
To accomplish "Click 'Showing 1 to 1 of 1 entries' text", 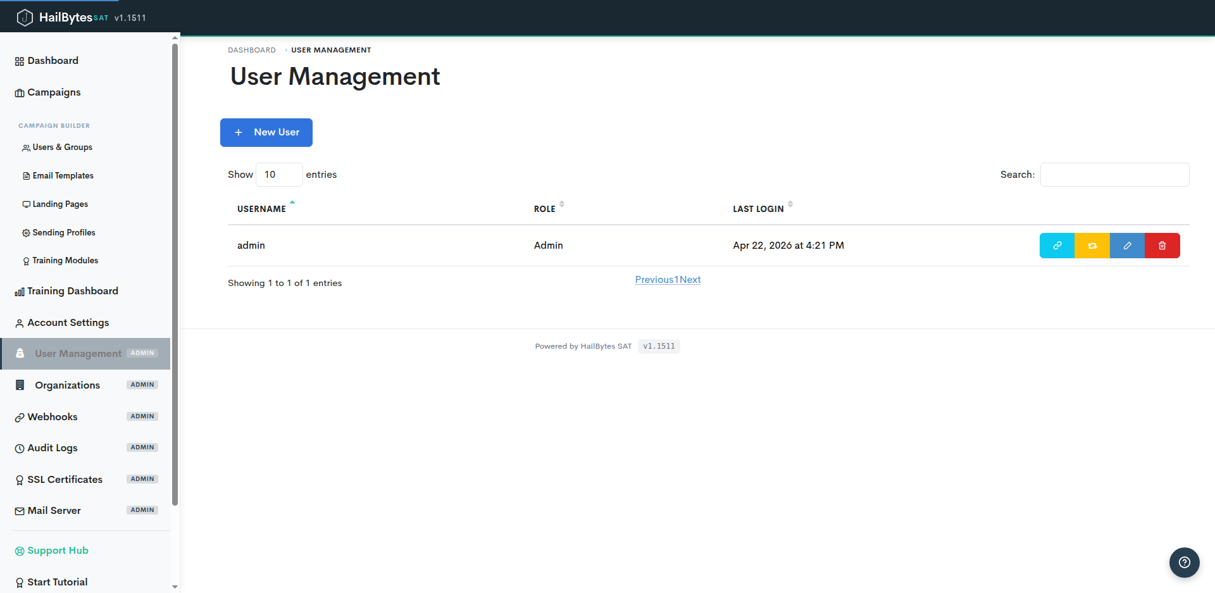I will [x=285, y=283].
